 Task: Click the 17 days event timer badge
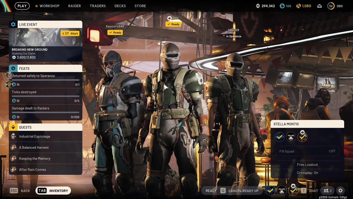pyautogui.click(x=70, y=33)
